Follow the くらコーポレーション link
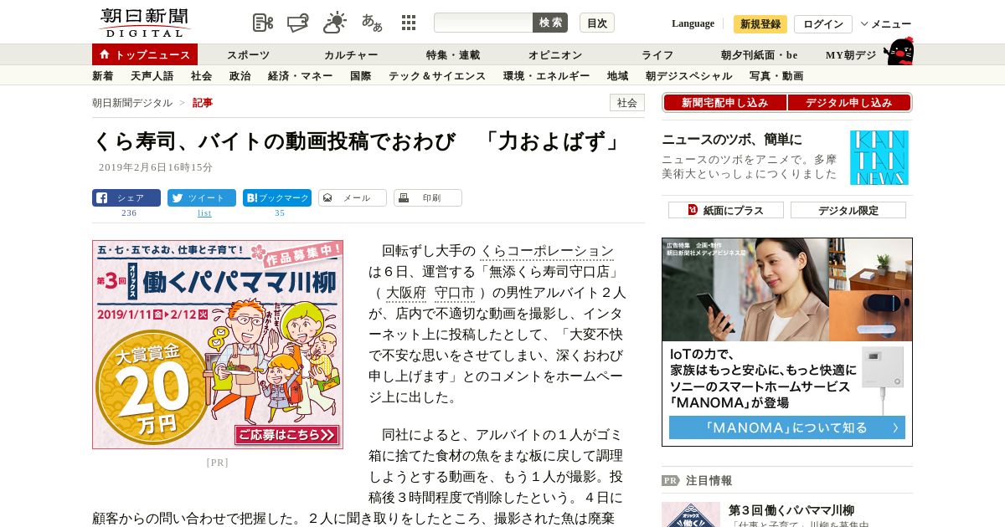Image resolution: width=1005 pixels, height=527 pixels. tap(547, 251)
